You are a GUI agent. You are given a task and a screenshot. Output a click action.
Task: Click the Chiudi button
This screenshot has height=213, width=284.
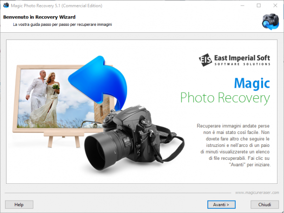(265, 205)
